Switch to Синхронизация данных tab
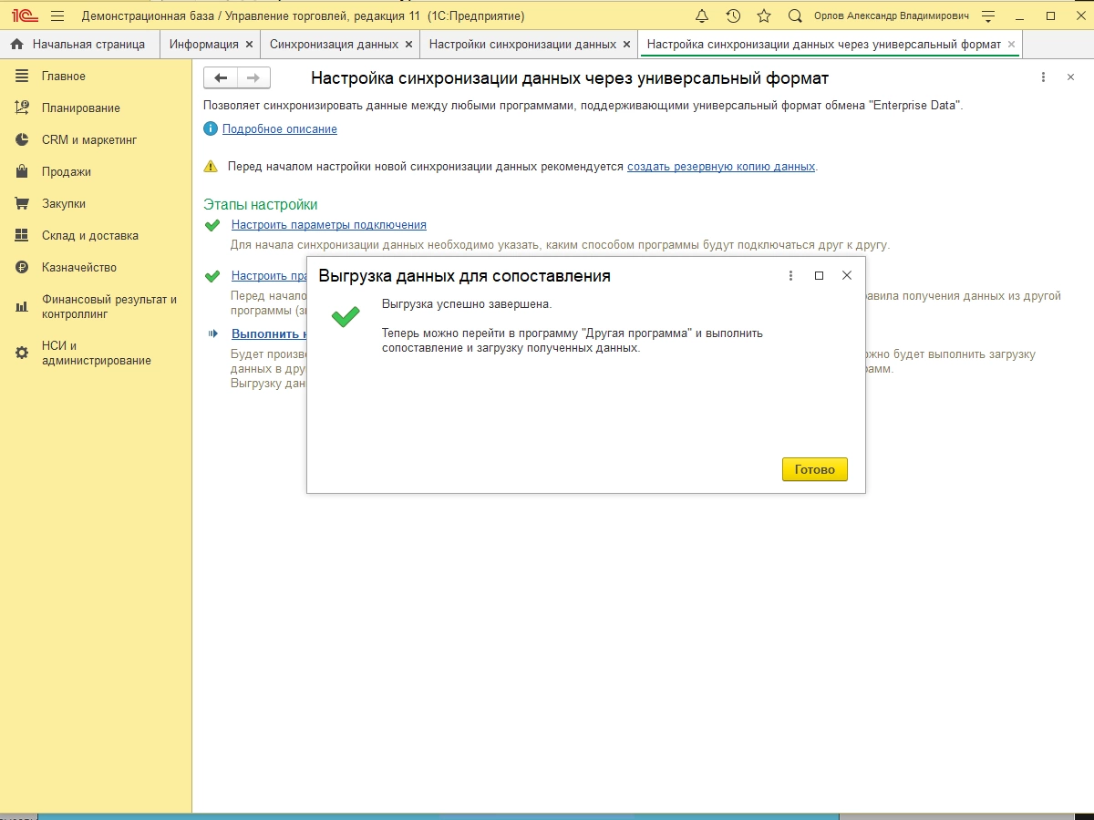Image resolution: width=1094 pixels, height=820 pixels. (334, 44)
